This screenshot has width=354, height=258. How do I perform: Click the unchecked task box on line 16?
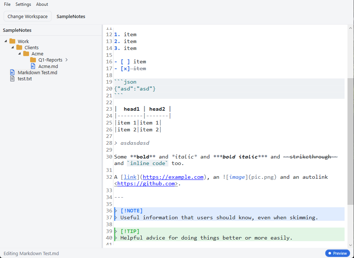point(125,62)
